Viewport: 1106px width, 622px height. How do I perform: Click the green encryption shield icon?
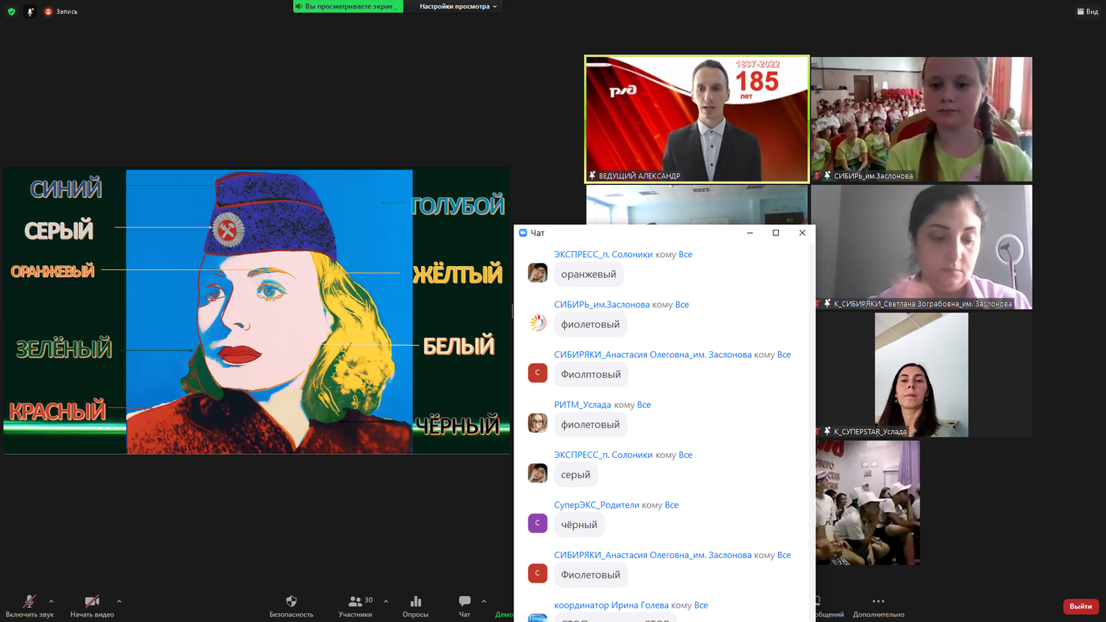coord(11,11)
